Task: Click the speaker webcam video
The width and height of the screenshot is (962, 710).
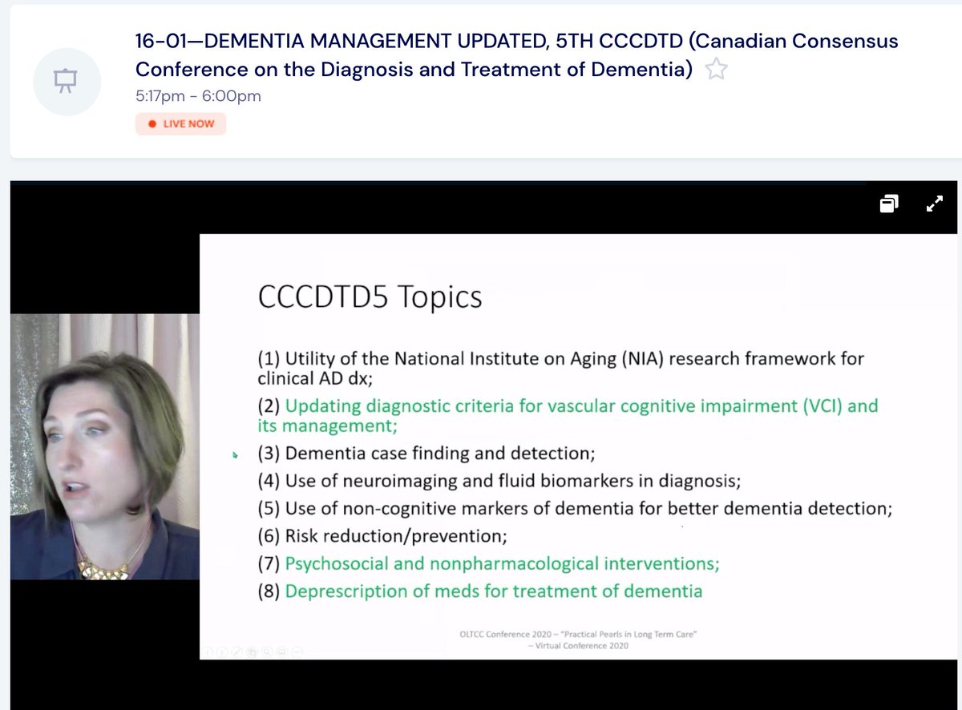Action: tap(104, 446)
